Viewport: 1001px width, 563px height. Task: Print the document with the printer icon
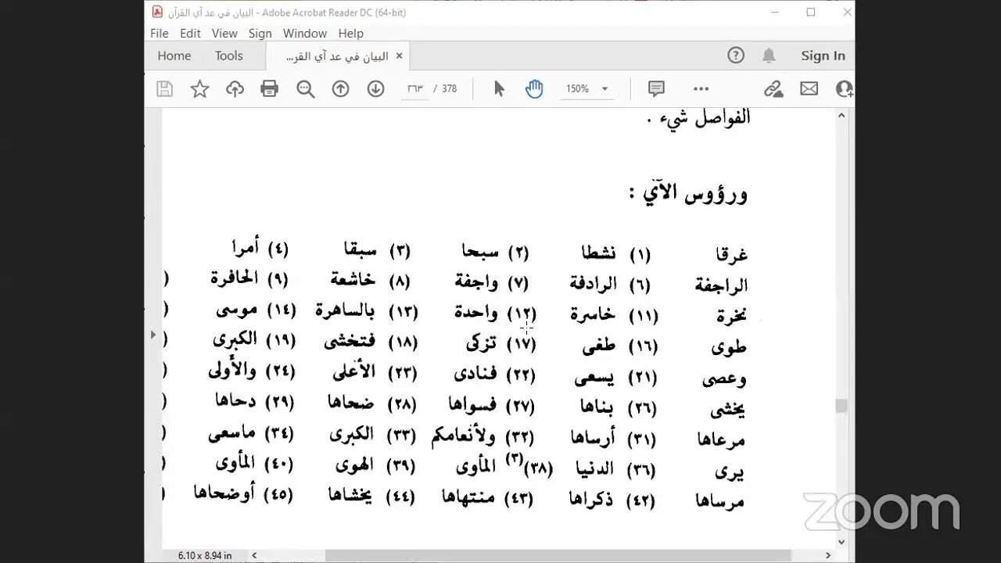[x=270, y=89]
